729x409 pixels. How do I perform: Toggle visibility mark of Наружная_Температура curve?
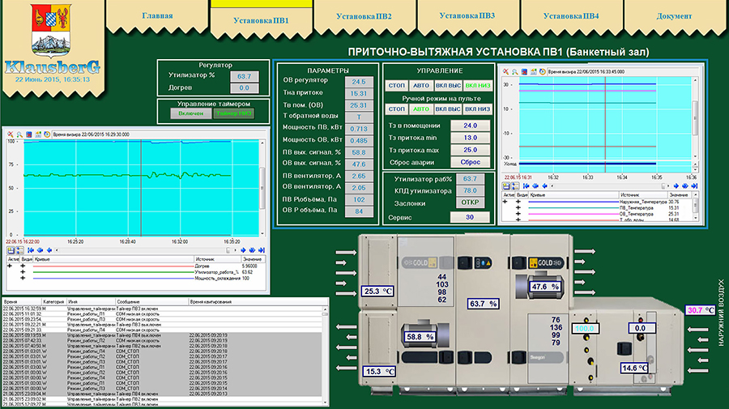pyautogui.click(x=518, y=202)
